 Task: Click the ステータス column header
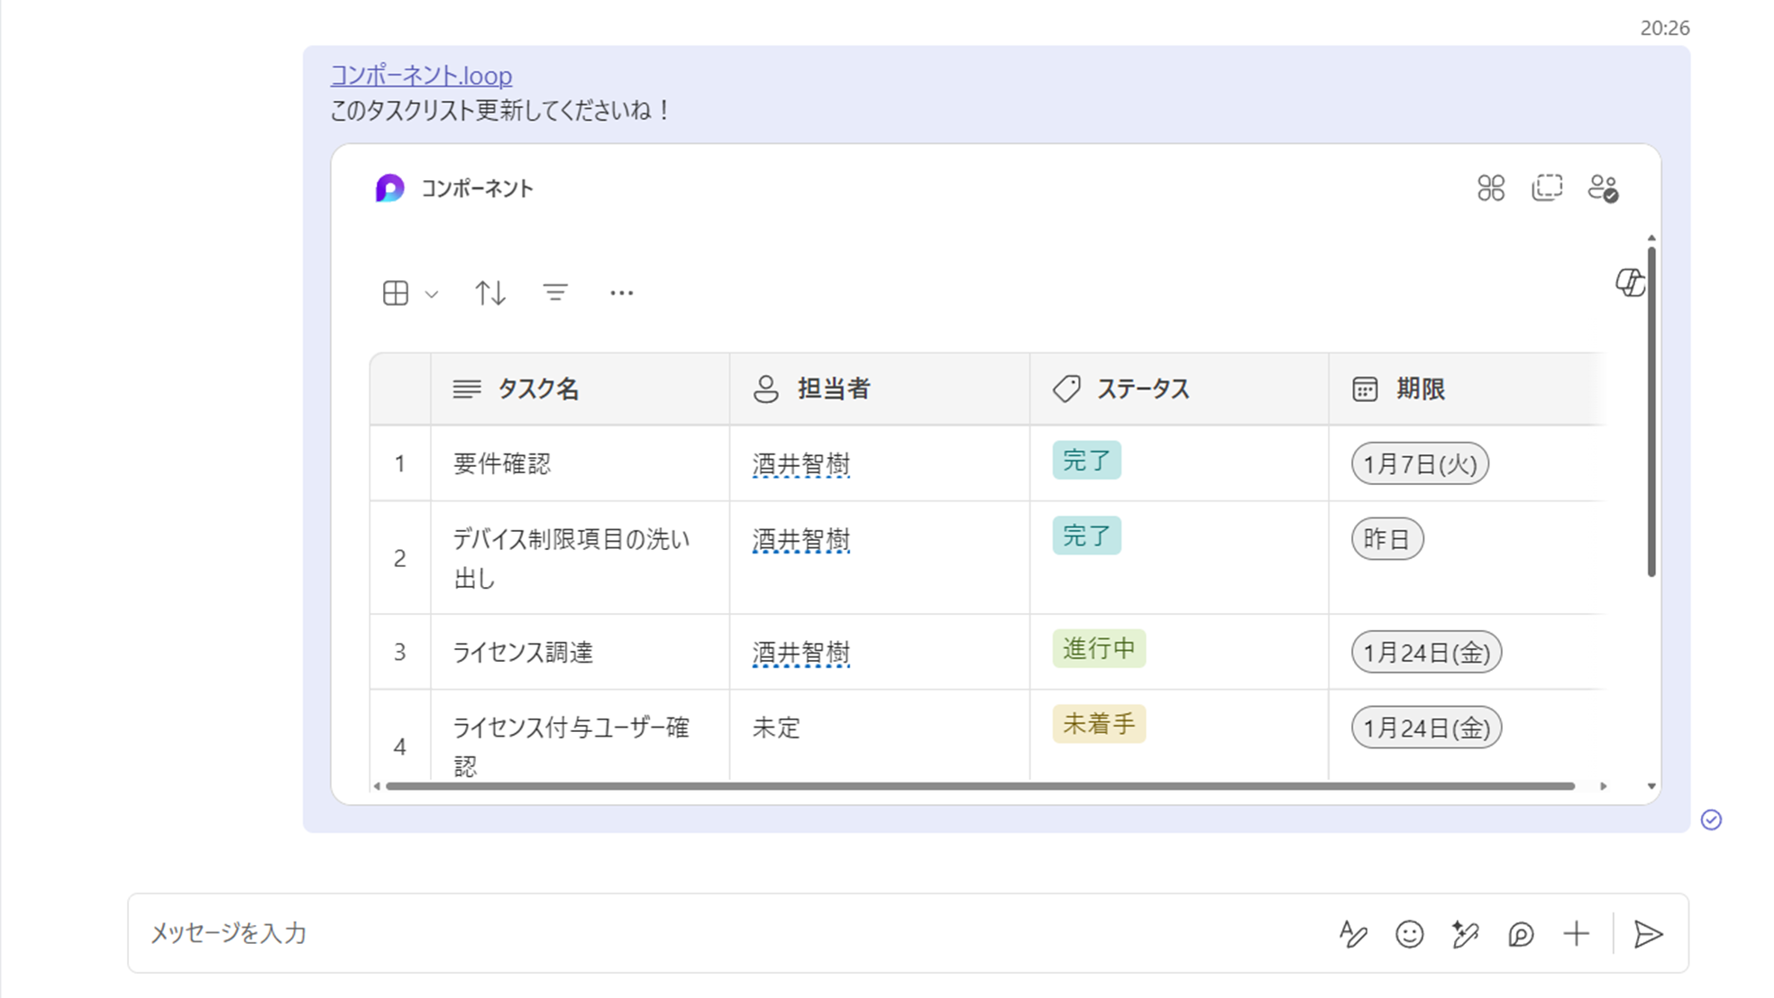(1145, 389)
